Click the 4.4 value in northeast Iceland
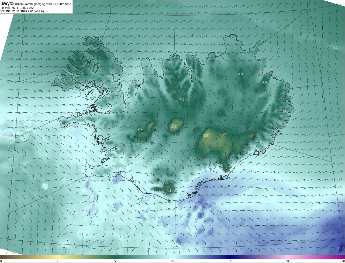Screen dimensions: 345x263 (265, 82)
